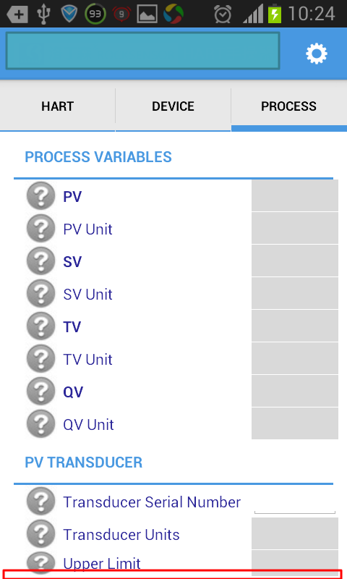The height and width of the screenshot is (579, 347).
Task: Tap the alarm clock status icon
Action: 223,14
